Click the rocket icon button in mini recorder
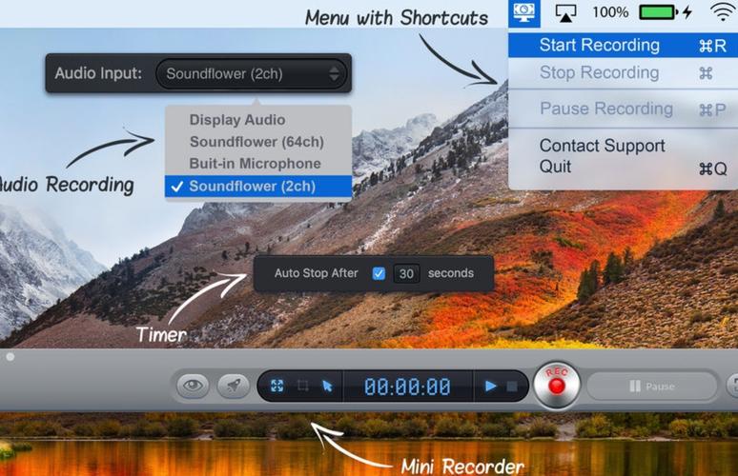Viewport: 738px width, 476px height. [234, 386]
